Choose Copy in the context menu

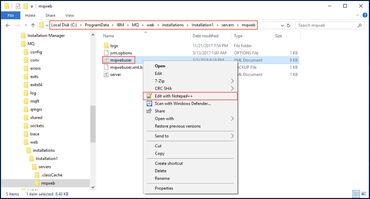click(x=190, y=153)
